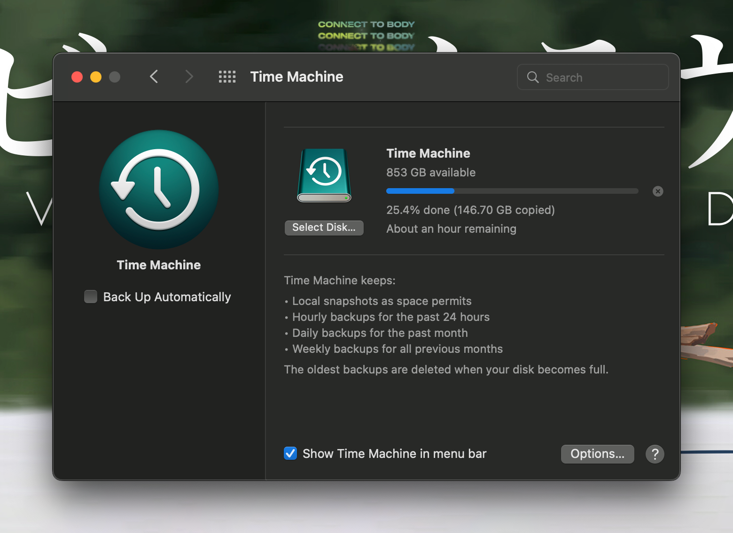
Task: Click "Local snapshots as space permits" line
Action: (x=382, y=301)
